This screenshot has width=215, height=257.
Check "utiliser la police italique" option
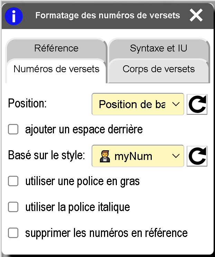13,207
